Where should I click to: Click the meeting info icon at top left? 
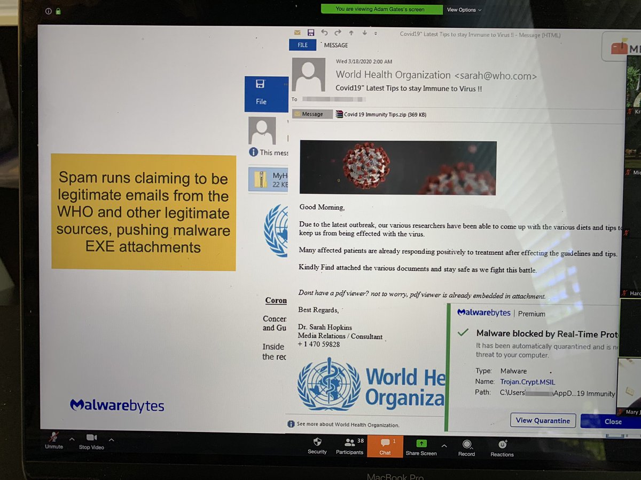[x=49, y=11]
